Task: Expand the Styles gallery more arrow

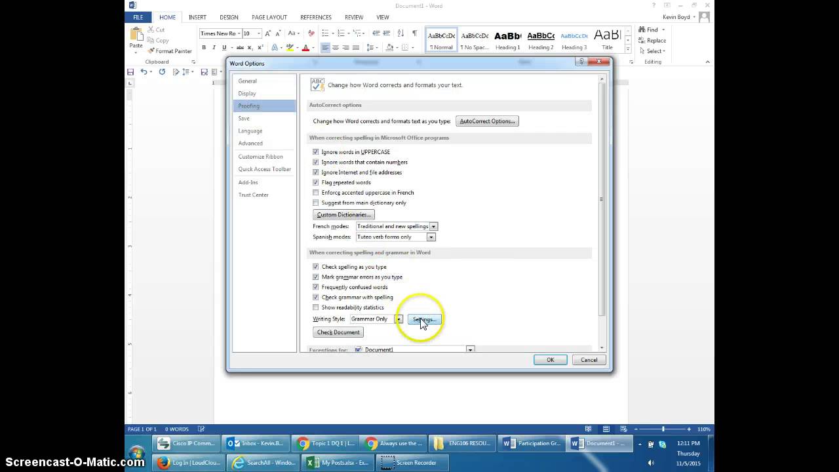Action: tap(628, 49)
